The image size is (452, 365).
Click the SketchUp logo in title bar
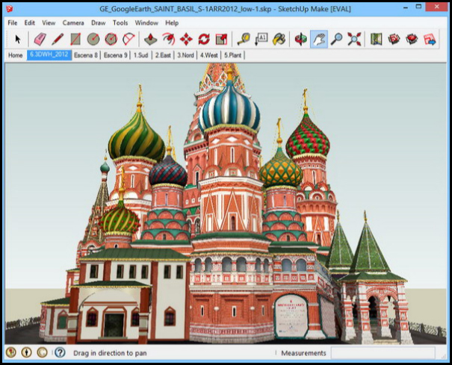10,9
